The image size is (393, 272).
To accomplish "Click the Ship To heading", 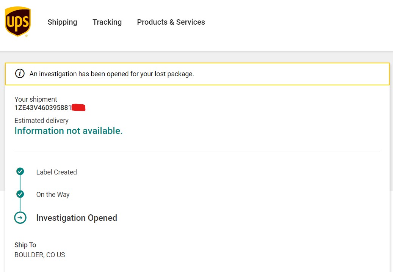I will point(25,245).
